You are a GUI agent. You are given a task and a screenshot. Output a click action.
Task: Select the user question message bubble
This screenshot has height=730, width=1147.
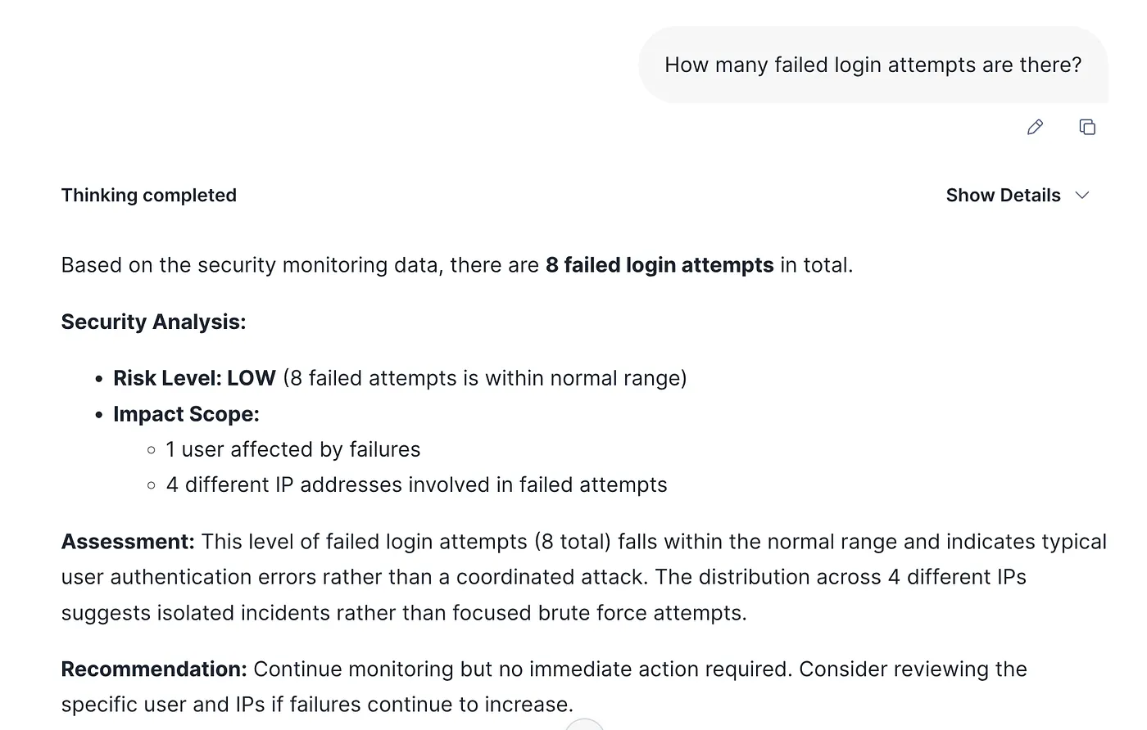tap(873, 65)
